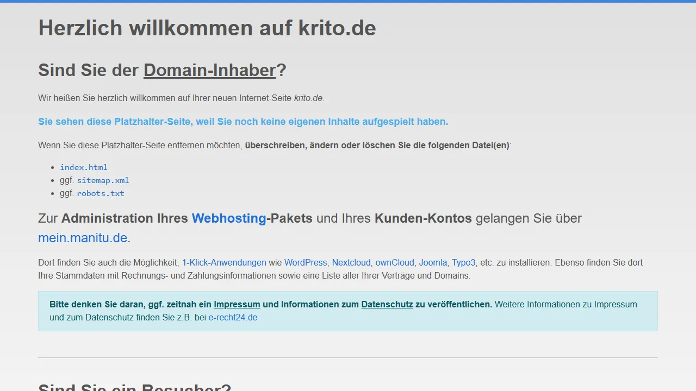Open the 1-Klick-Anwendungen link
The width and height of the screenshot is (696, 391).
[224, 263]
